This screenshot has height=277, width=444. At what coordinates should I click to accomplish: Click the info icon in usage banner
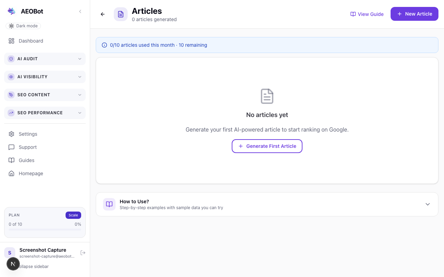(104, 45)
